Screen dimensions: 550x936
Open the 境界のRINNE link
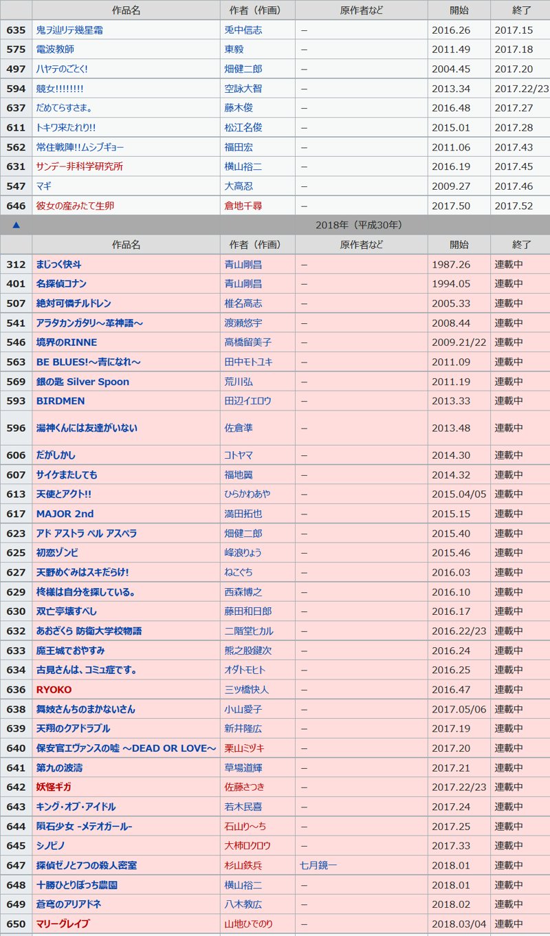tap(67, 342)
